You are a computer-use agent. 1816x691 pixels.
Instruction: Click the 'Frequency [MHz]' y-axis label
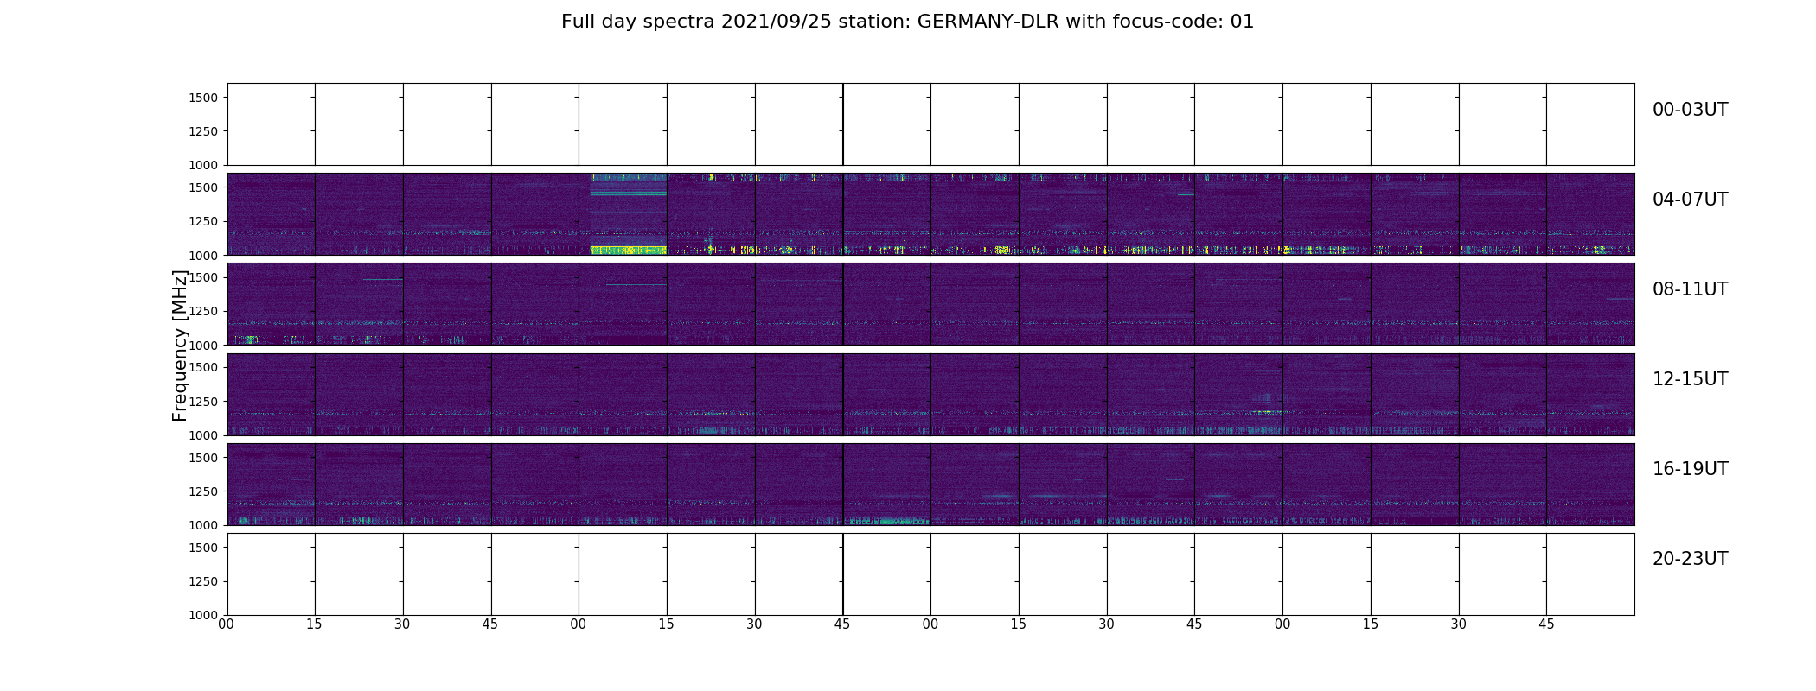(180, 345)
